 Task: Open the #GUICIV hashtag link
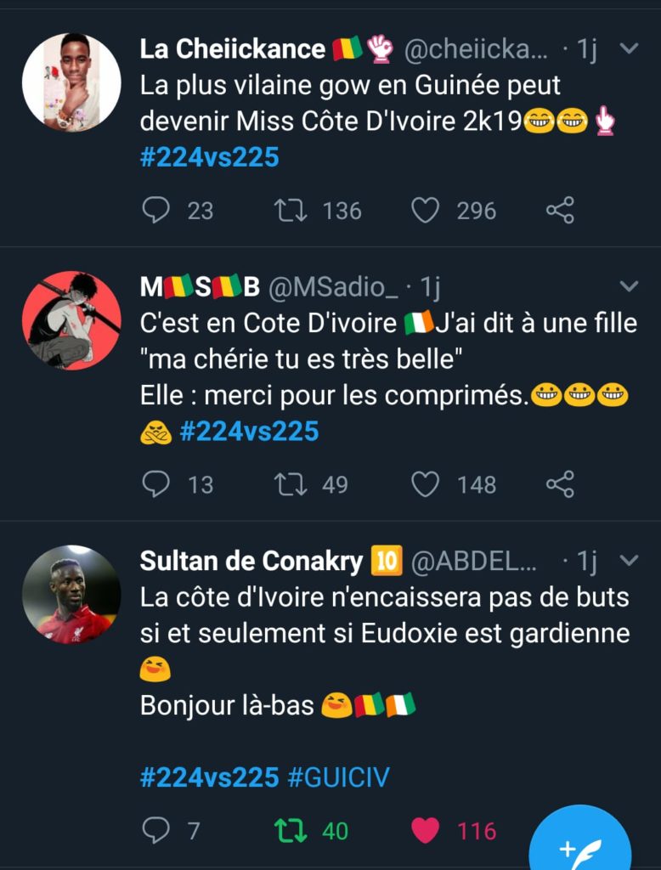[x=338, y=777]
